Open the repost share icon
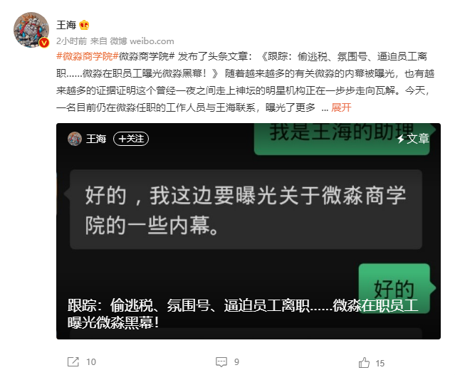The image size is (455, 375). click(x=73, y=361)
